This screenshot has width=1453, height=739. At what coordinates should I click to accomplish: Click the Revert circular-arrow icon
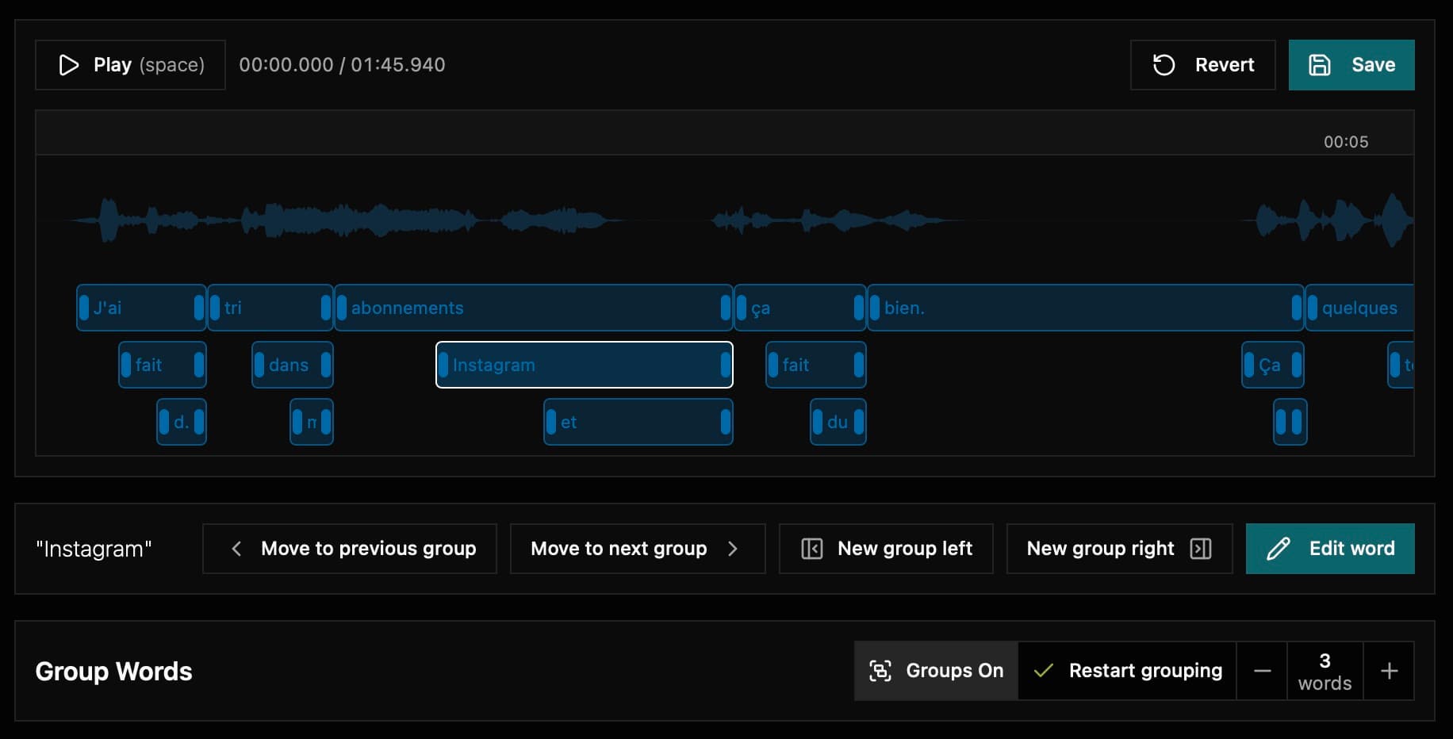pyautogui.click(x=1164, y=65)
